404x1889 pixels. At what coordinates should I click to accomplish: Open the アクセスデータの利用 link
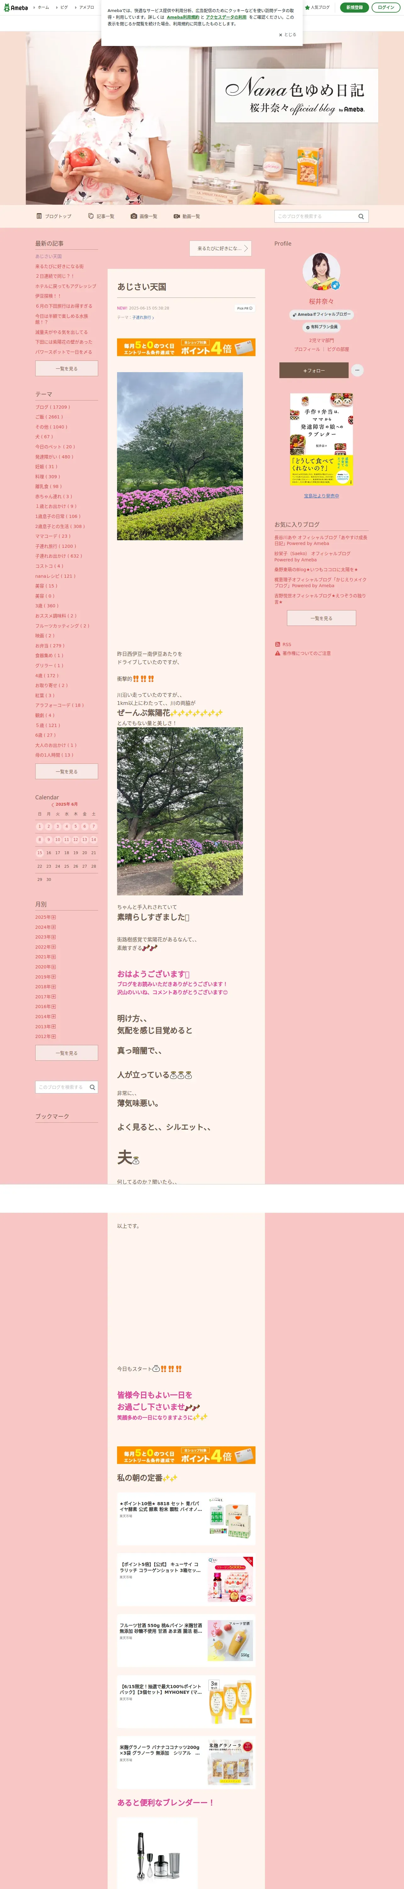[226, 17]
